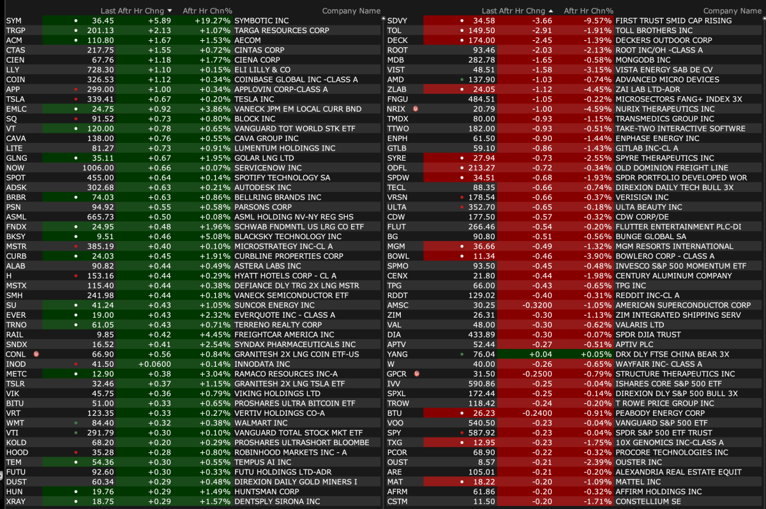This screenshot has height=509, width=766.
Task: Click REDDIT INC-CL A company name
Action: [647, 295]
